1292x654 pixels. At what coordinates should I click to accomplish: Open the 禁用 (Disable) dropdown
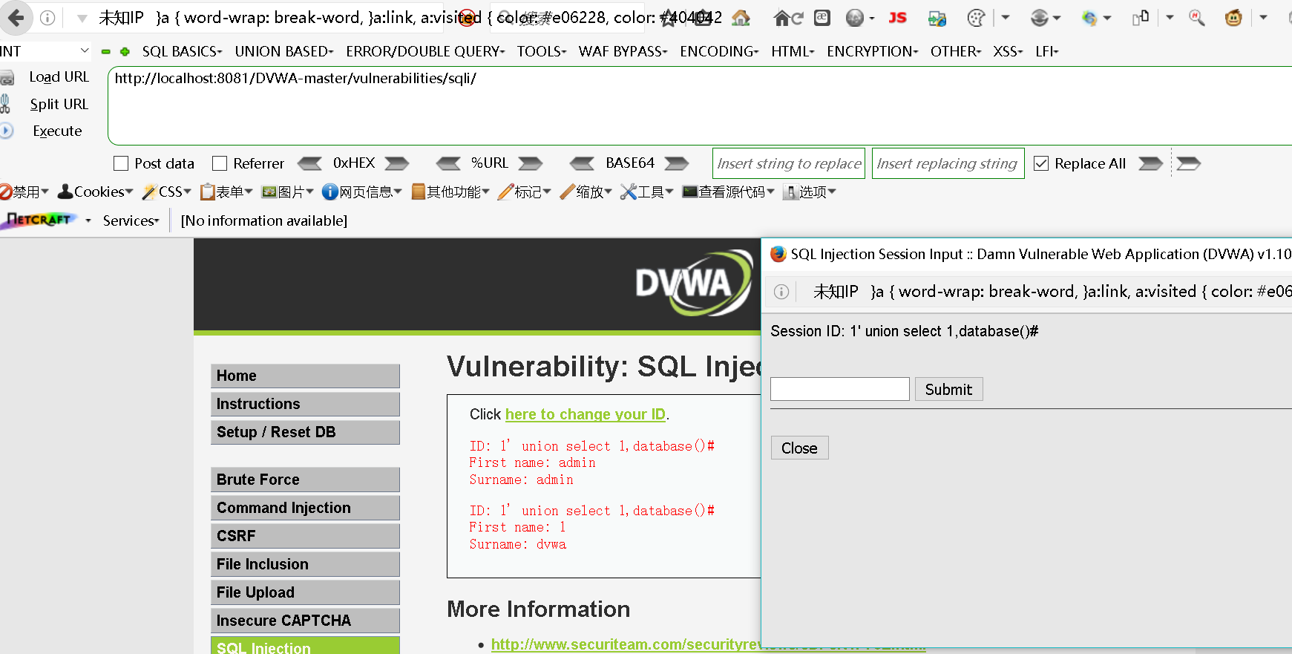pyautogui.click(x=24, y=192)
